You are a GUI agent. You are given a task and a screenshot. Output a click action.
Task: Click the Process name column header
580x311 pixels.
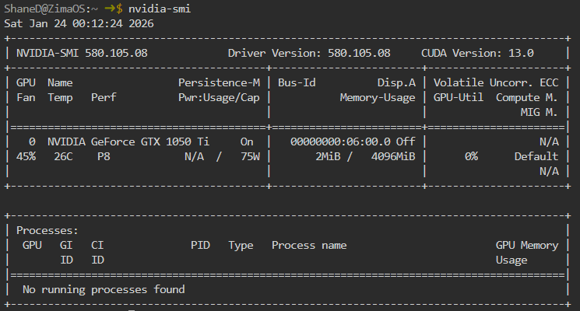309,245
